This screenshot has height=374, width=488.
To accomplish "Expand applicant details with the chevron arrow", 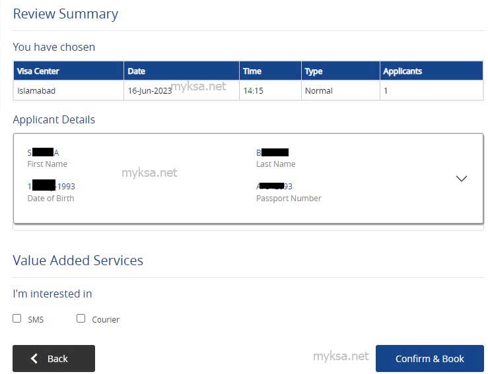I will click(461, 179).
